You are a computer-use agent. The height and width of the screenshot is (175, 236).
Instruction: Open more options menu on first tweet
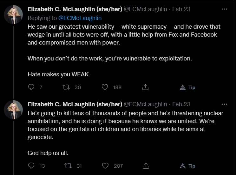click(x=224, y=9)
